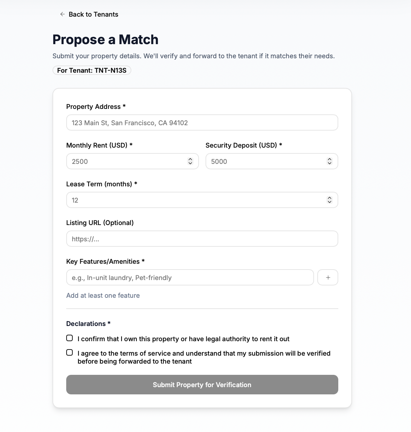Screen dimensions: 411x432
Task: Click the ownership confirmation label text
Action: click(183, 339)
